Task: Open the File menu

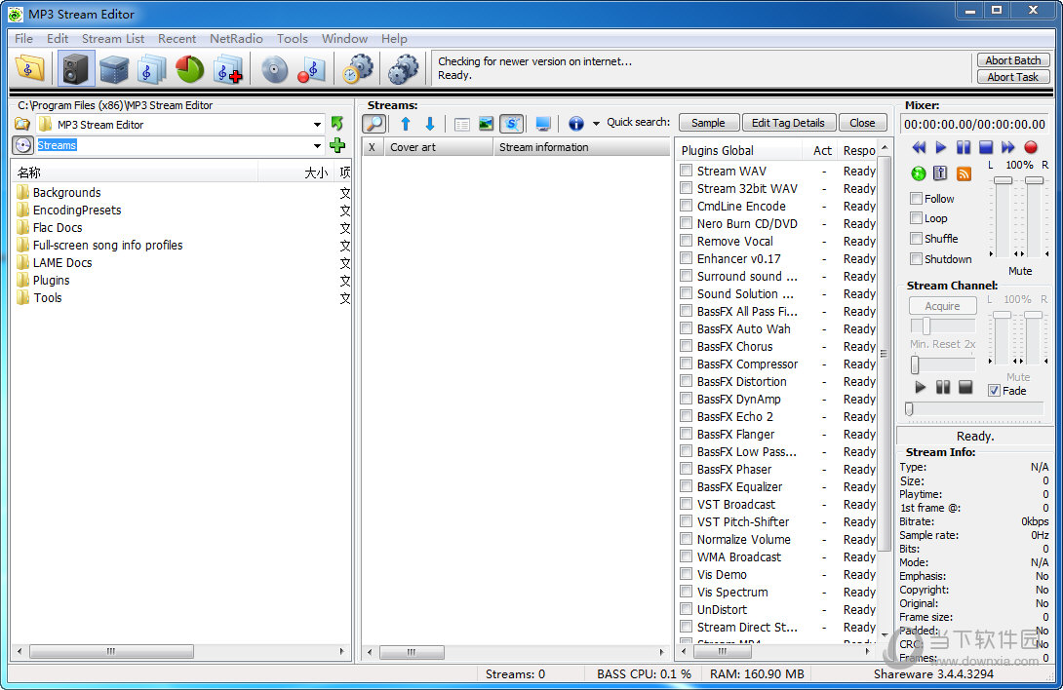Action: [x=23, y=39]
